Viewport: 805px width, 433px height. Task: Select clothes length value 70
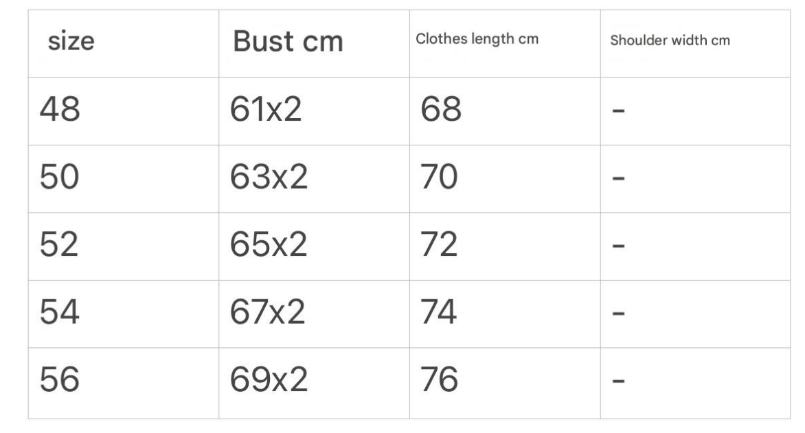[x=440, y=178]
